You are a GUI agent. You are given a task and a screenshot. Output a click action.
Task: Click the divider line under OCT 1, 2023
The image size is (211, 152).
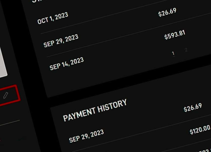pyautogui.click(x=125, y=17)
